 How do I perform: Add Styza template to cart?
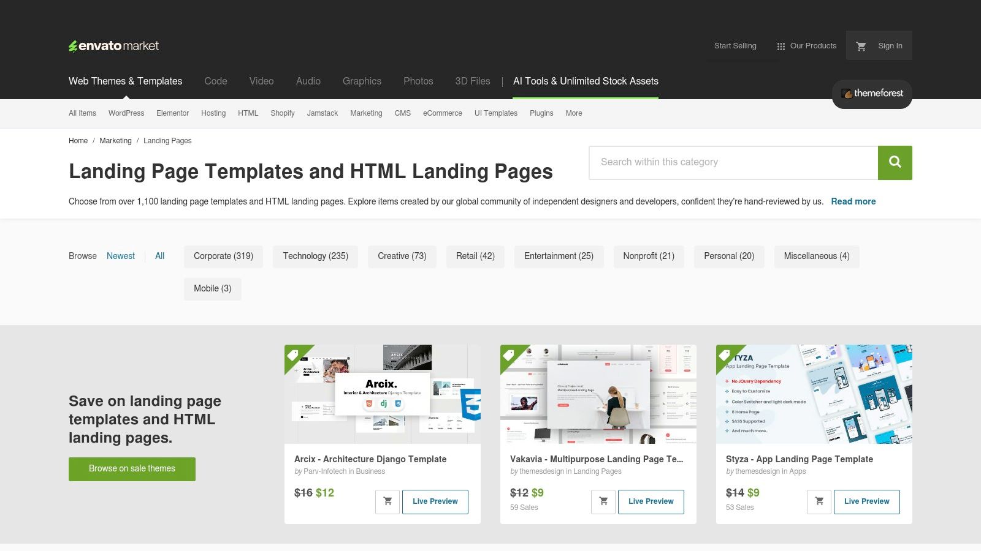point(819,501)
